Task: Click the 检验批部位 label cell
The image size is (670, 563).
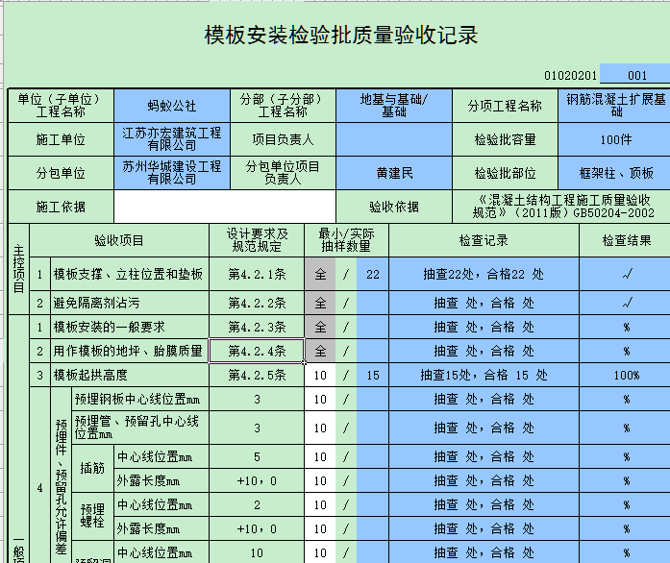Action: [505, 173]
